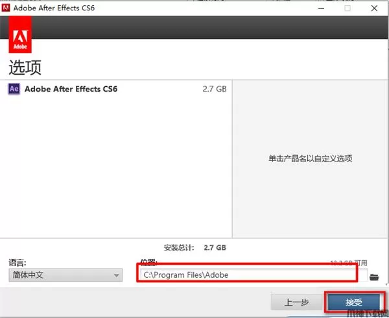Click the 2.7 GB size next to product
This screenshot has width=389, height=318.
tap(215, 89)
